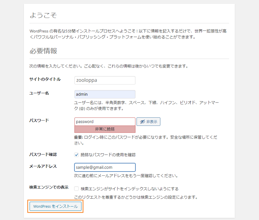Click the WordPress をインストール button
259x220 pixels.
click(56, 206)
